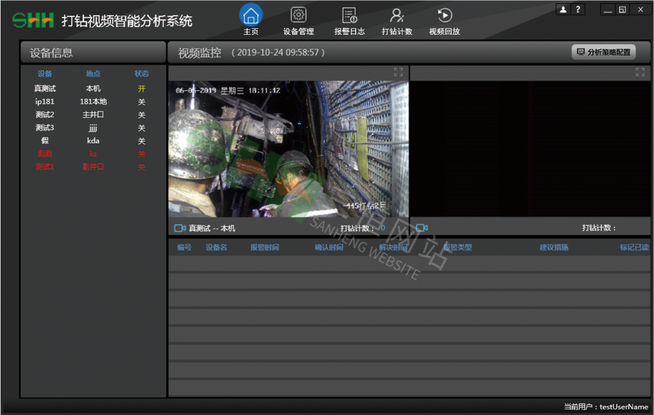Select the red 测试1 device row
Image resolution: width=654 pixels, height=415 pixels.
point(45,167)
